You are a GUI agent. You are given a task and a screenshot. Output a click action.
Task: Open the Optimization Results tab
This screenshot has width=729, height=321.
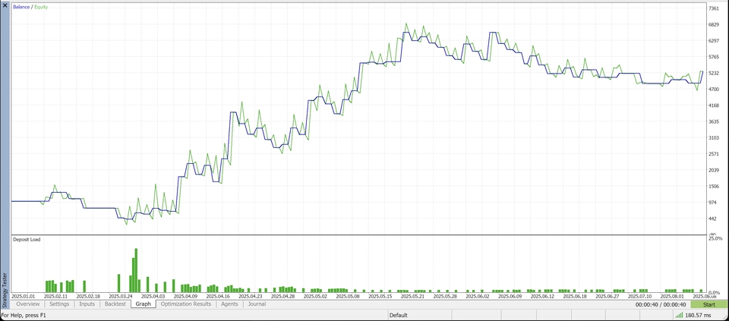click(x=186, y=304)
